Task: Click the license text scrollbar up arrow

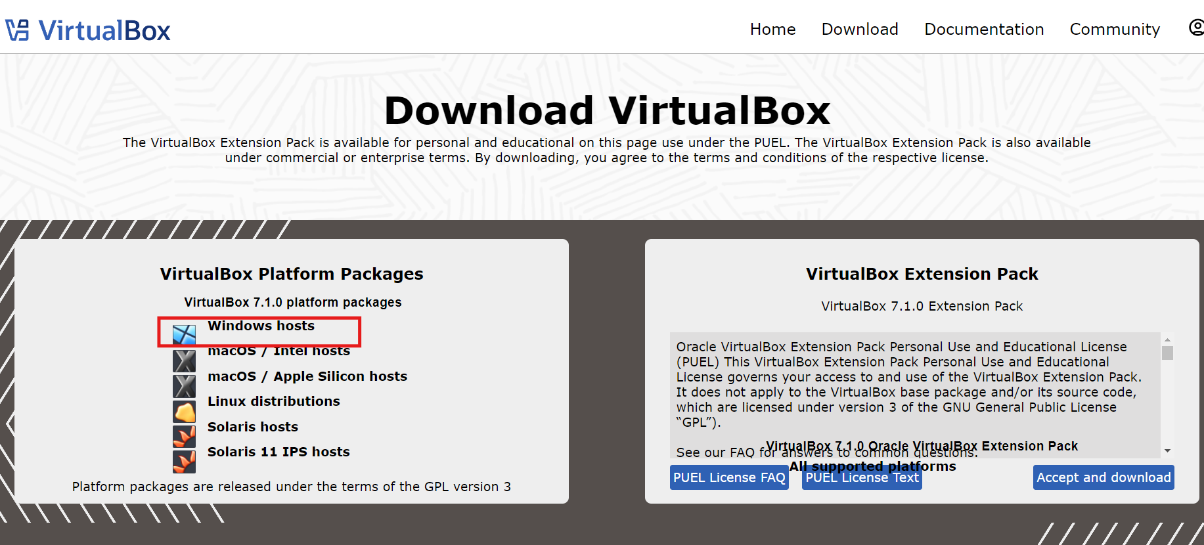Action: click(1167, 339)
